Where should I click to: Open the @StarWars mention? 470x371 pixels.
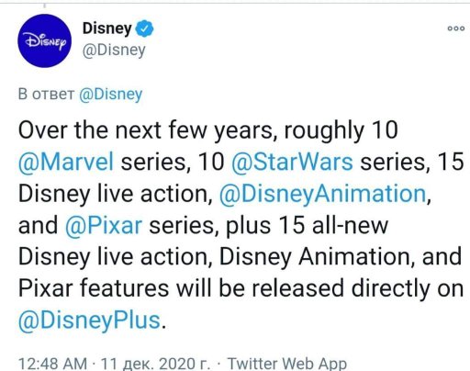coord(292,162)
